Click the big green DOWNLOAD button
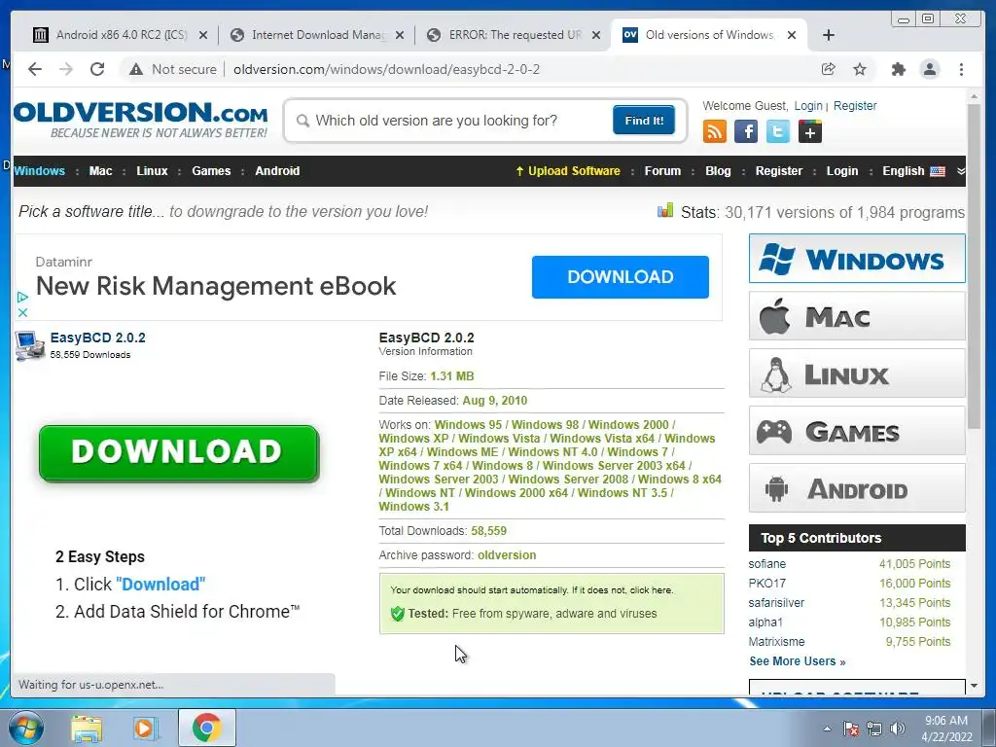The image size is (996, 747). coord(179,453)
